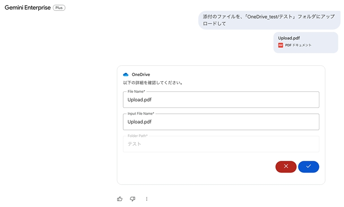Click the Folder Path field
344x207 pixels.
coord(221,144)
